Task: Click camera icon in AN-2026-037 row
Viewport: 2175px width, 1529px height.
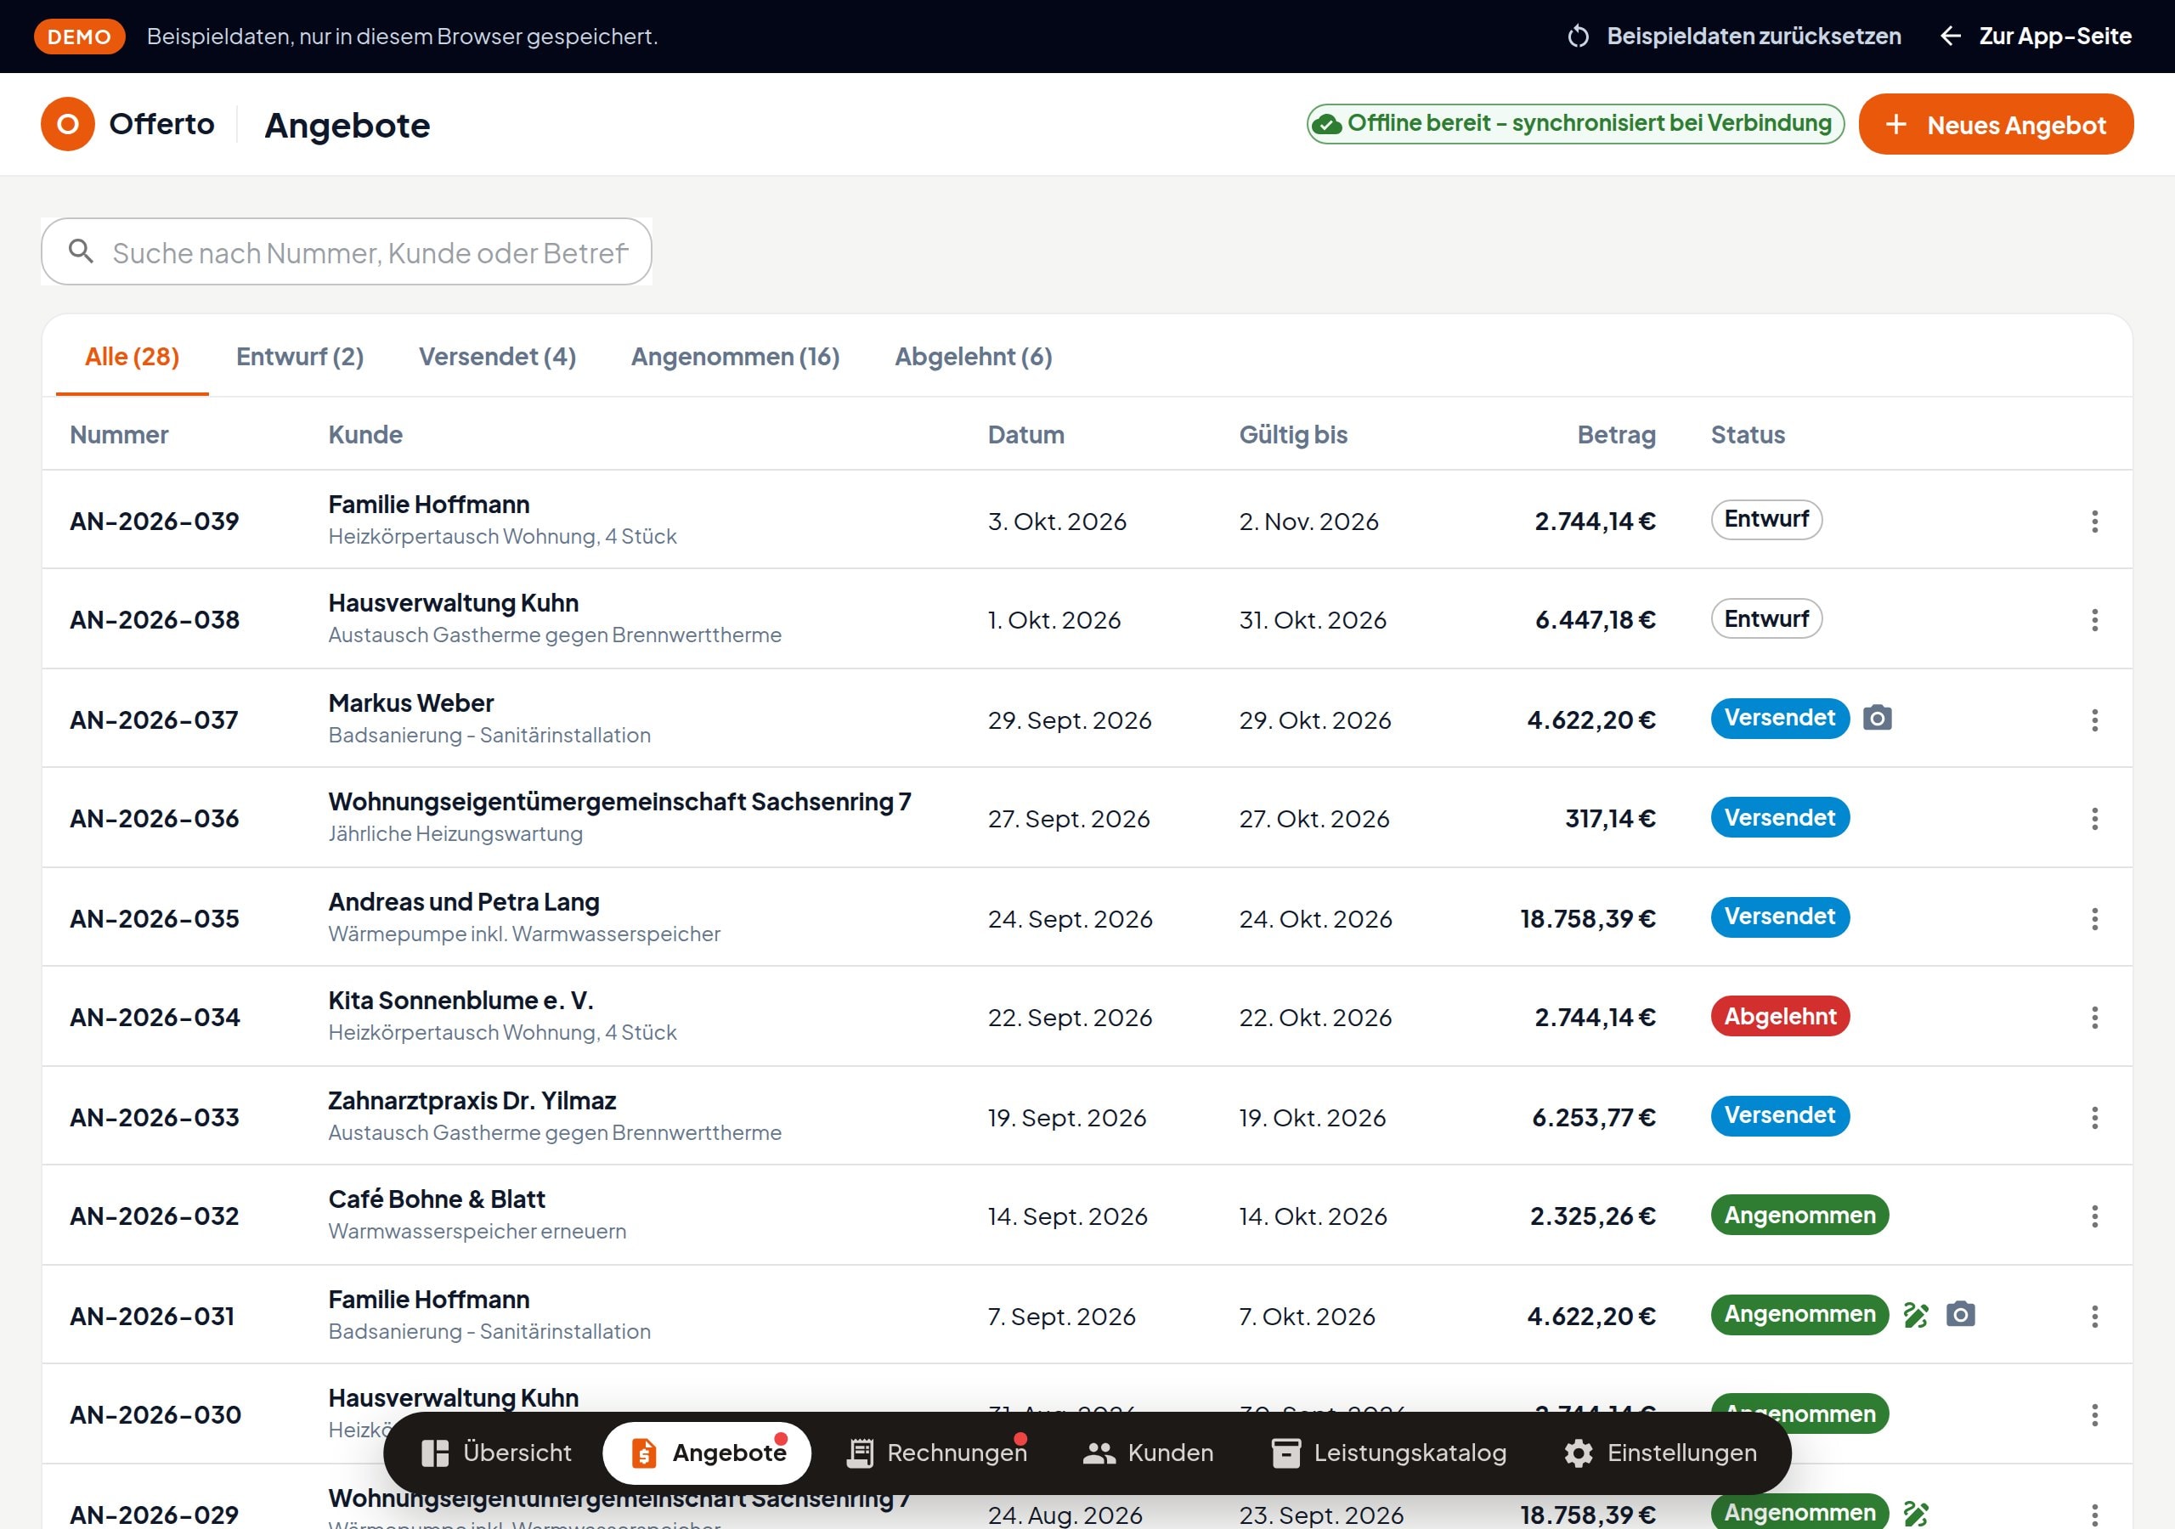Action: tap(1878, 718)
